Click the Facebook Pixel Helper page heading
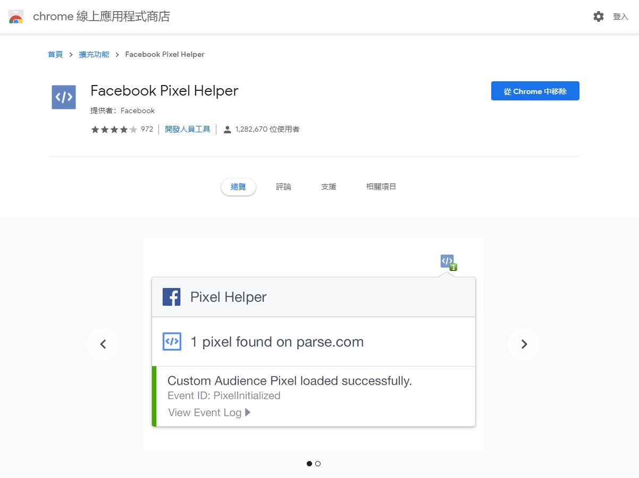The image size is (639, 478). click(x=164, y=91)
